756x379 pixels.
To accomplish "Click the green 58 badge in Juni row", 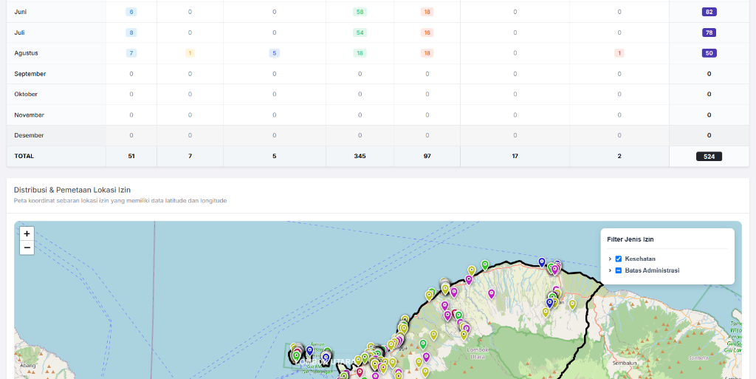I will point(360,12).
